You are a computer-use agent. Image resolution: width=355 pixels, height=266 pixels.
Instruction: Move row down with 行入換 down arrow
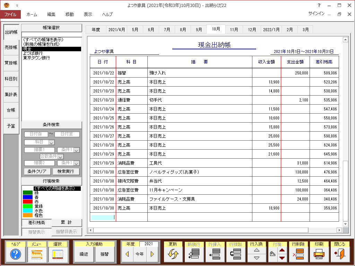pos(257,258)
